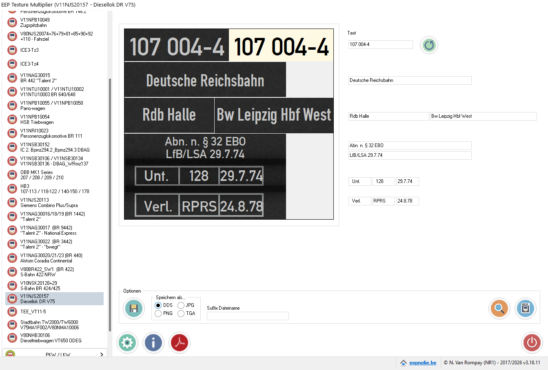Click the home icon beside eepnolie.be
The height and width of the screenshot is (370, 548).
(404, 363)
